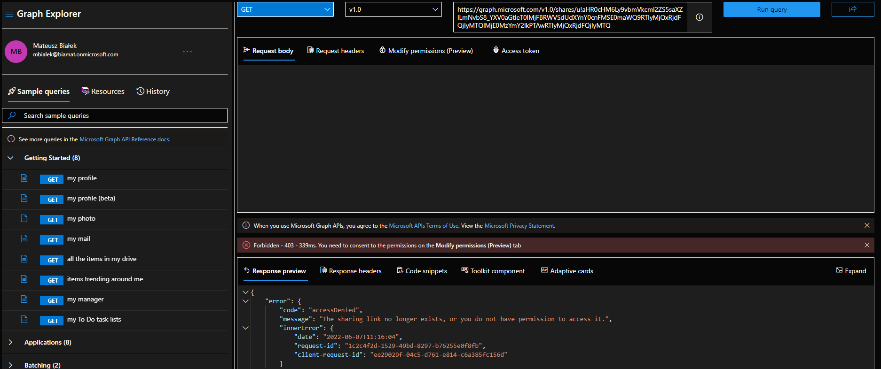Collapse the root JSON object in response

245,292
